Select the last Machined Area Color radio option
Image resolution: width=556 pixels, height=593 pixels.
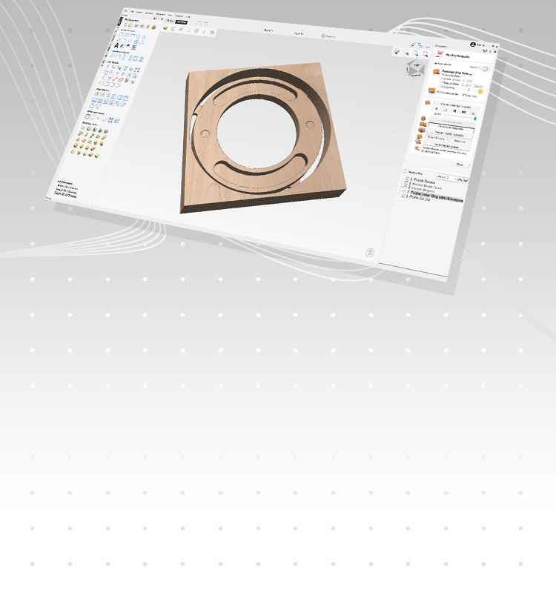tap(440, 86)
